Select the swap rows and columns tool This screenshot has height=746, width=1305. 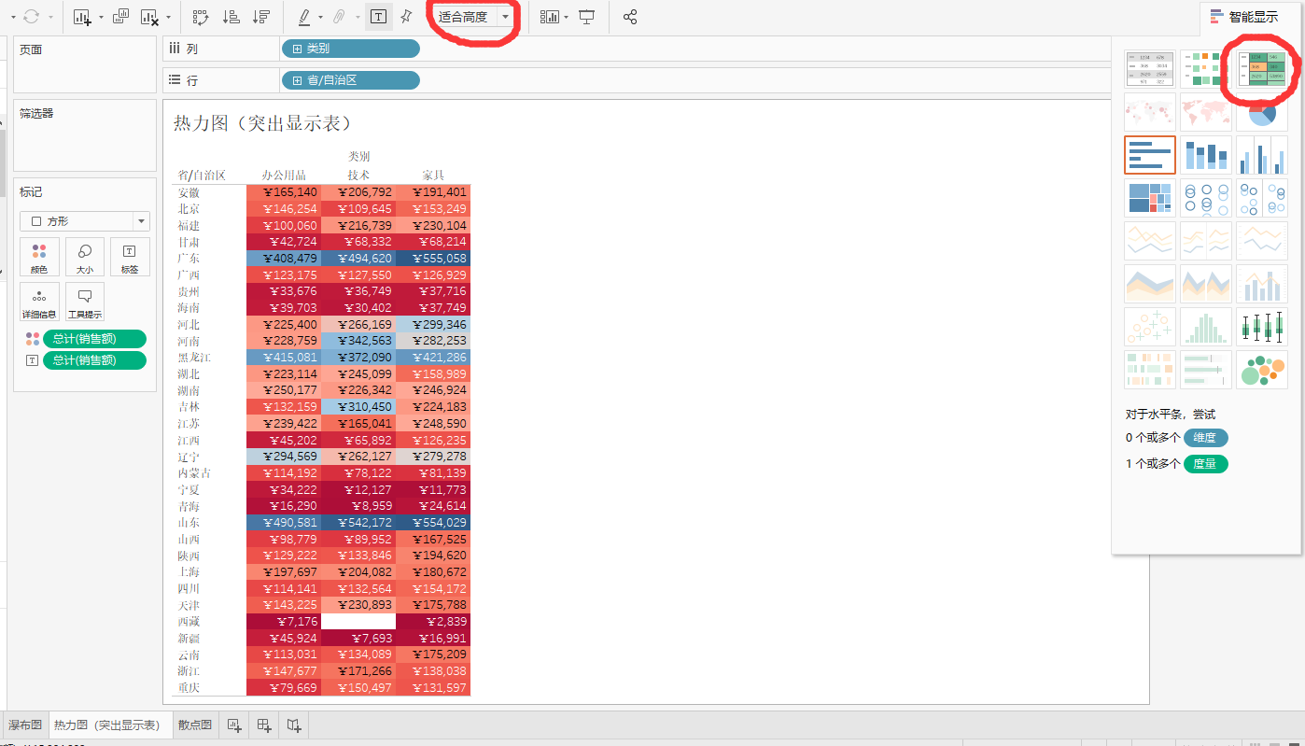click(200, 16)
